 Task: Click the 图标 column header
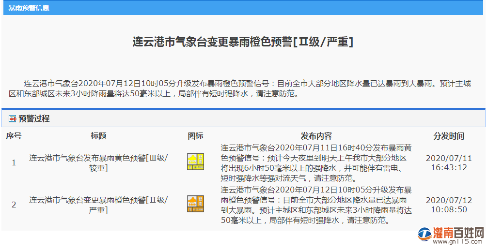195,136
